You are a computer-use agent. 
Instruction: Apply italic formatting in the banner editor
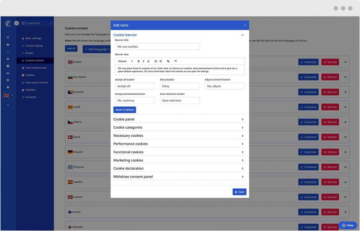tap(143, 61)
